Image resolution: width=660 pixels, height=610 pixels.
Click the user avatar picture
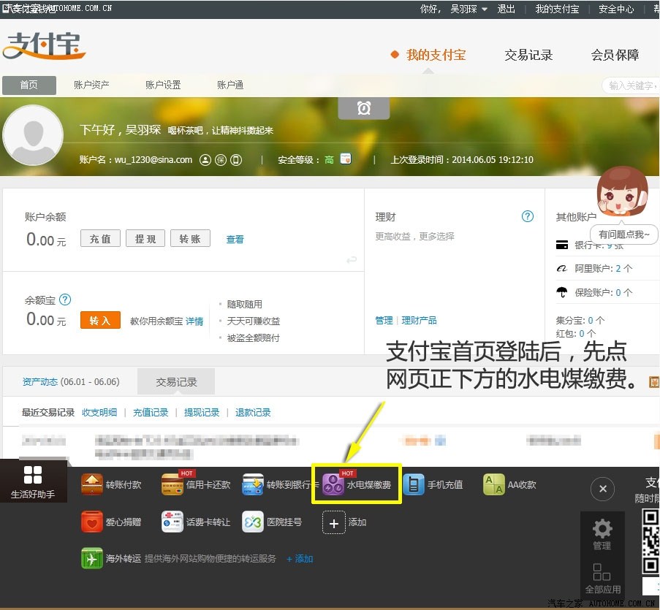(33, 135)
